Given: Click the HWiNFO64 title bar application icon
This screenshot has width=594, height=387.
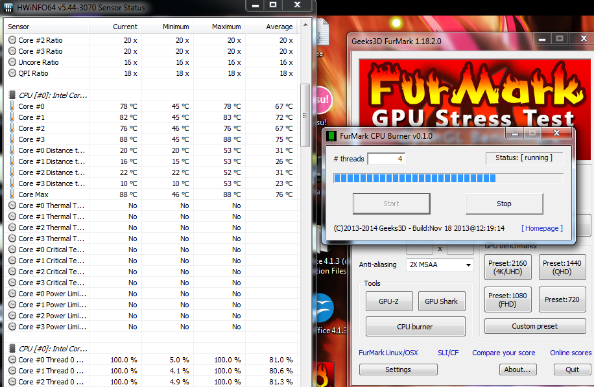Looking at the screenshot, I should [x=8, y=7].
